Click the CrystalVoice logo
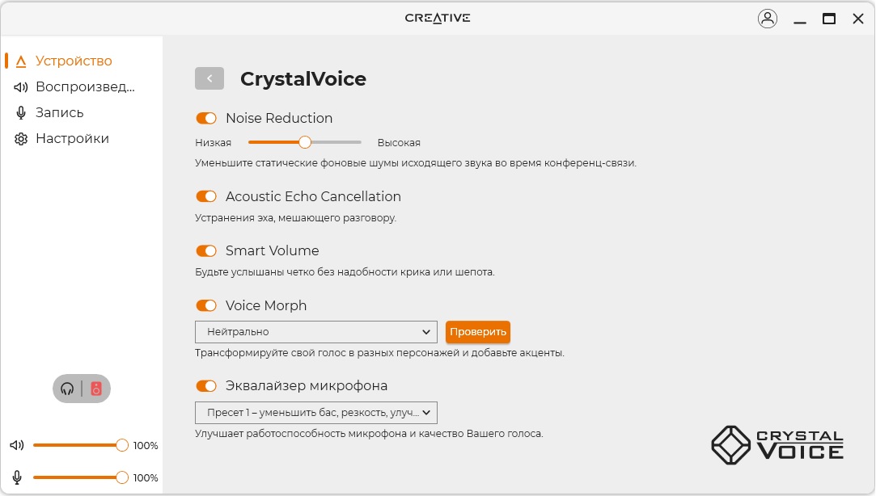Image resolution: width=876 pixels, height=496 pixels. 777,444
